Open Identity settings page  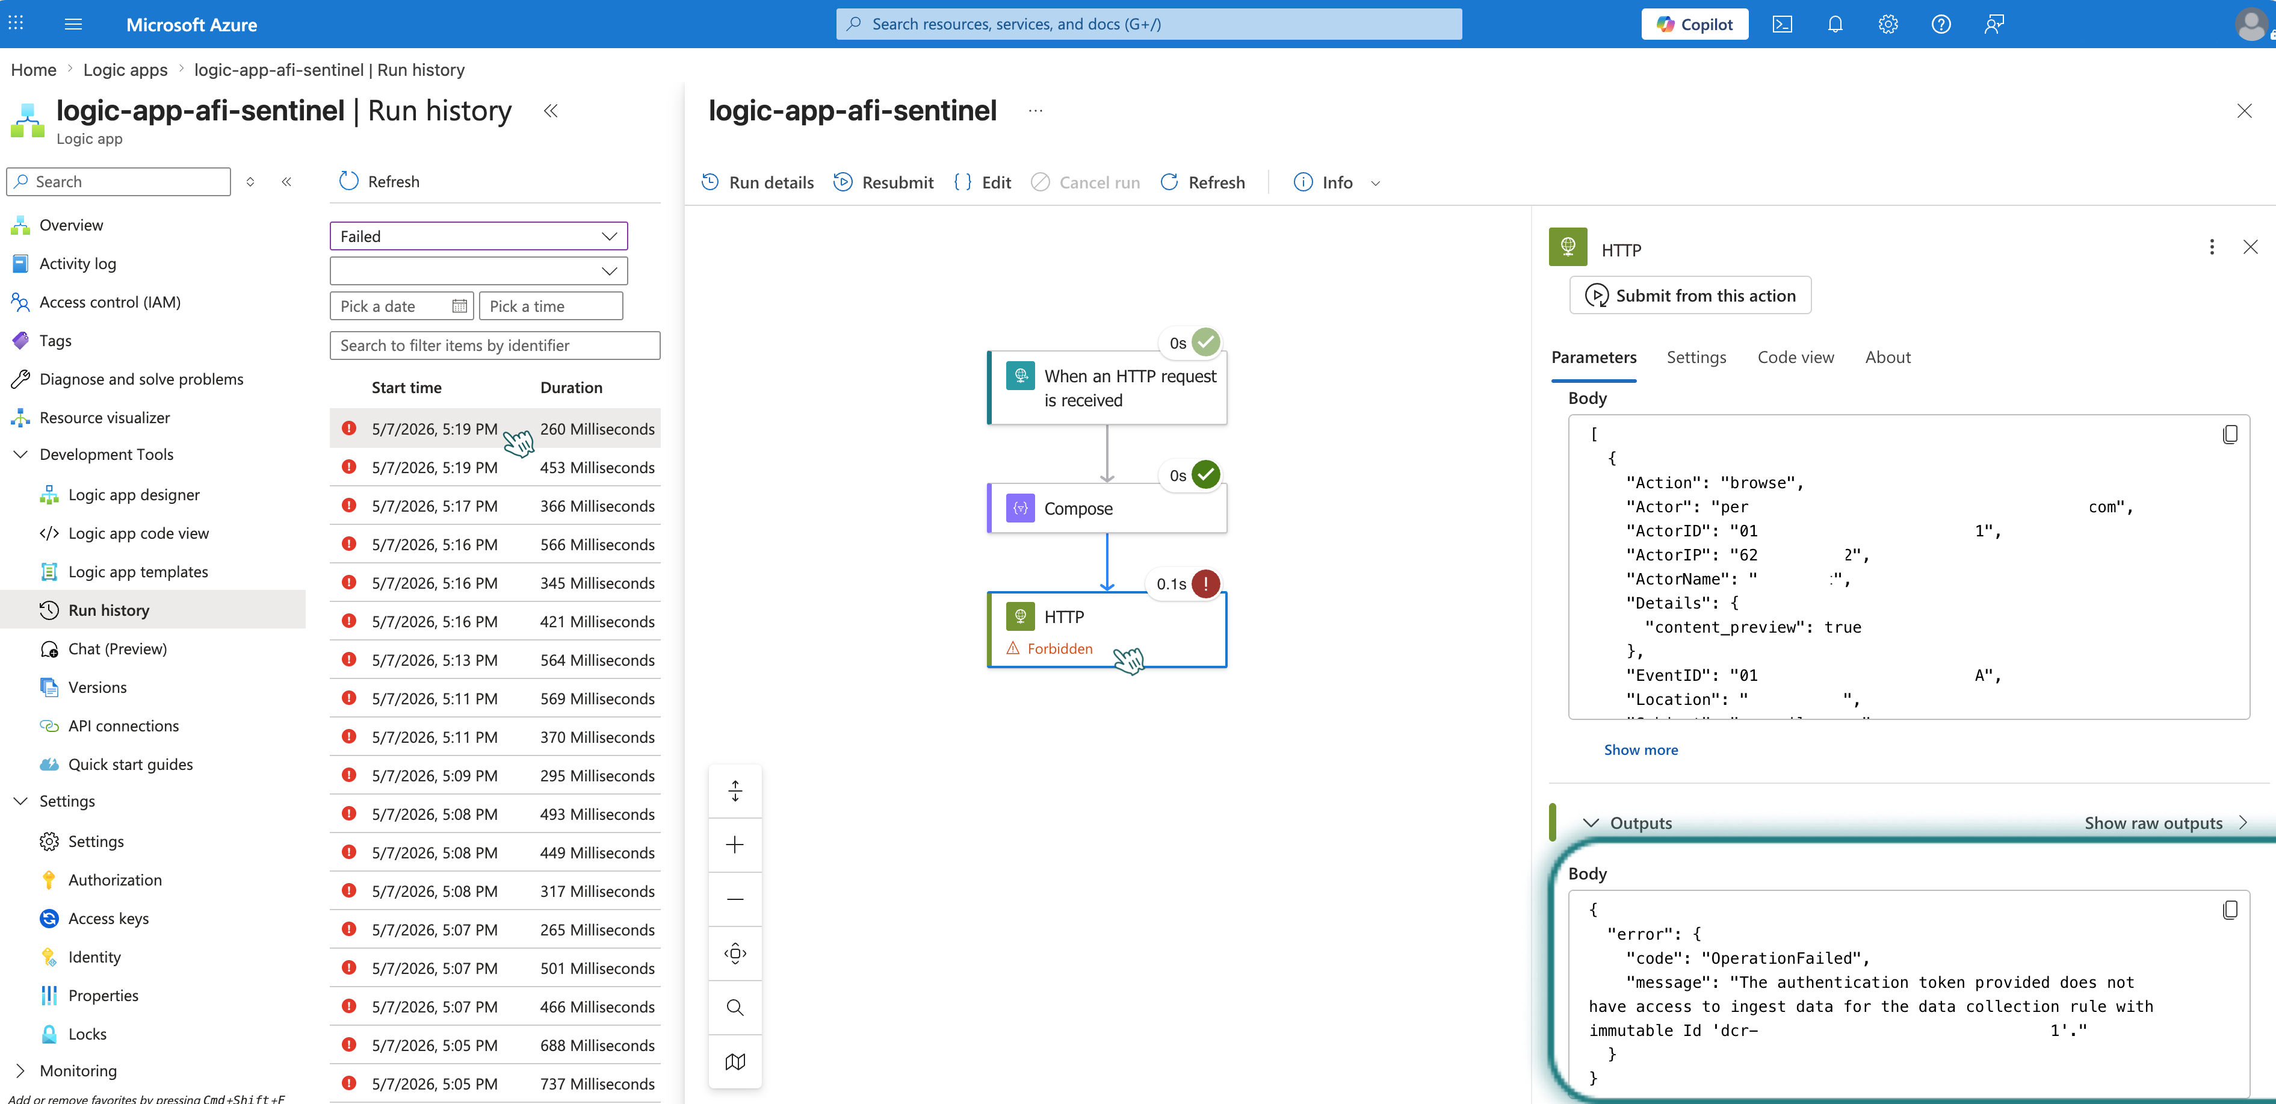(x=94, y=957)
